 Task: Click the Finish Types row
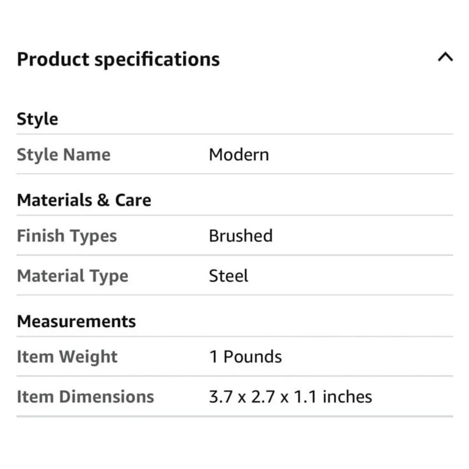point(235,235)
